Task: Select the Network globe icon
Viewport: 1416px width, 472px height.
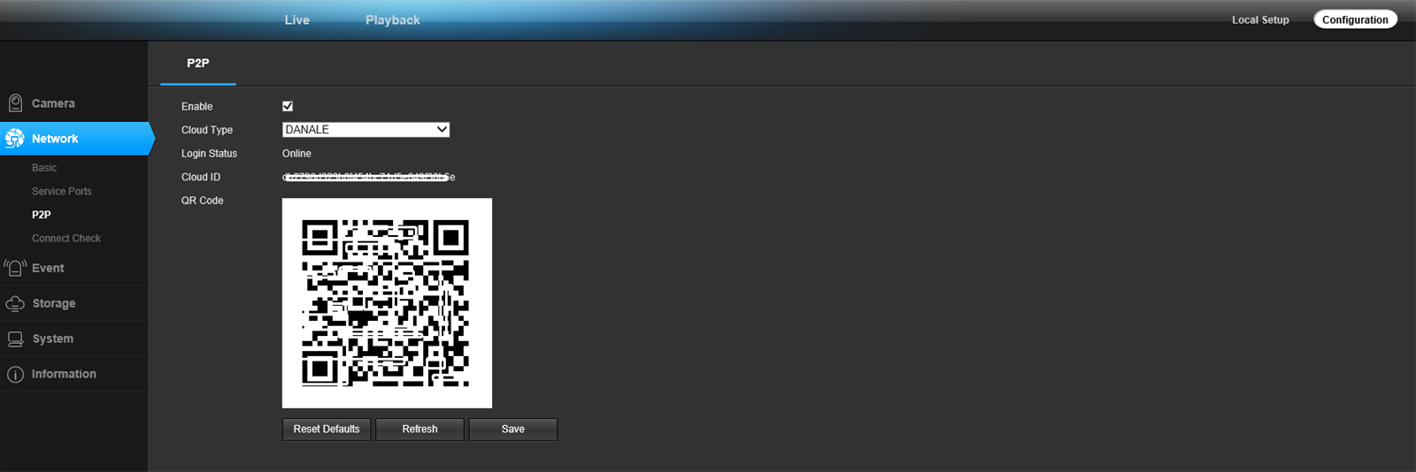Action: coord(15,139)
